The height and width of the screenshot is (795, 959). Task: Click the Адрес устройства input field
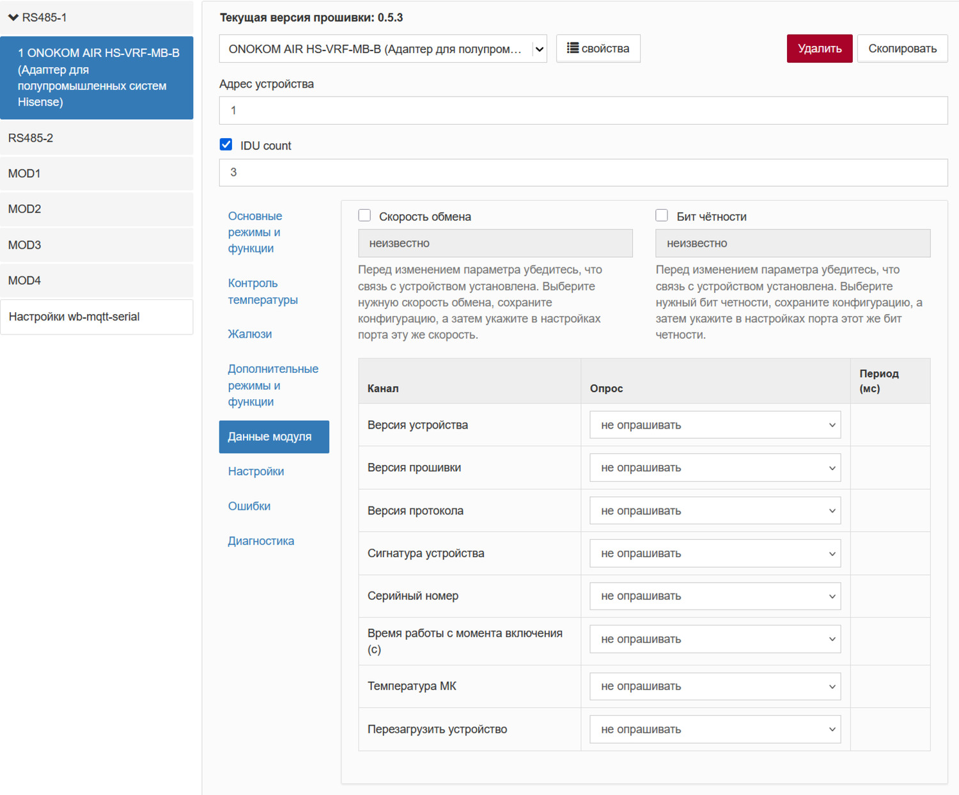pos(582,111)
